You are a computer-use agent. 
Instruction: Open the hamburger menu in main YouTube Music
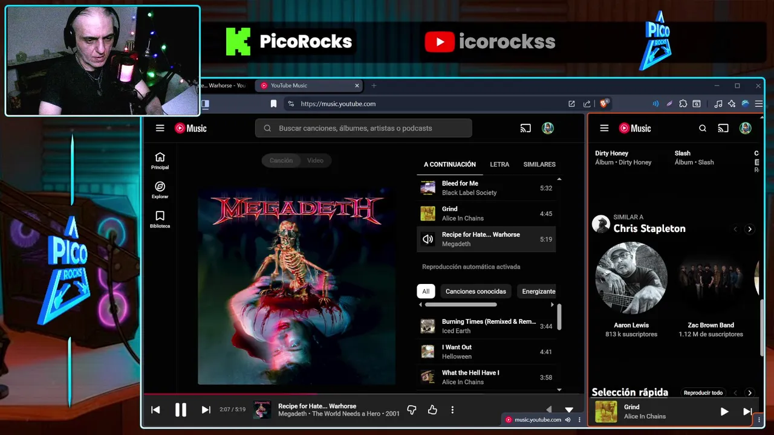click(160, 128)
